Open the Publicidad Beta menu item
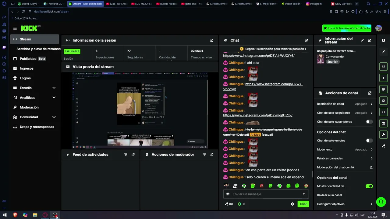390x219 pixels. click(x=34, y=59)
